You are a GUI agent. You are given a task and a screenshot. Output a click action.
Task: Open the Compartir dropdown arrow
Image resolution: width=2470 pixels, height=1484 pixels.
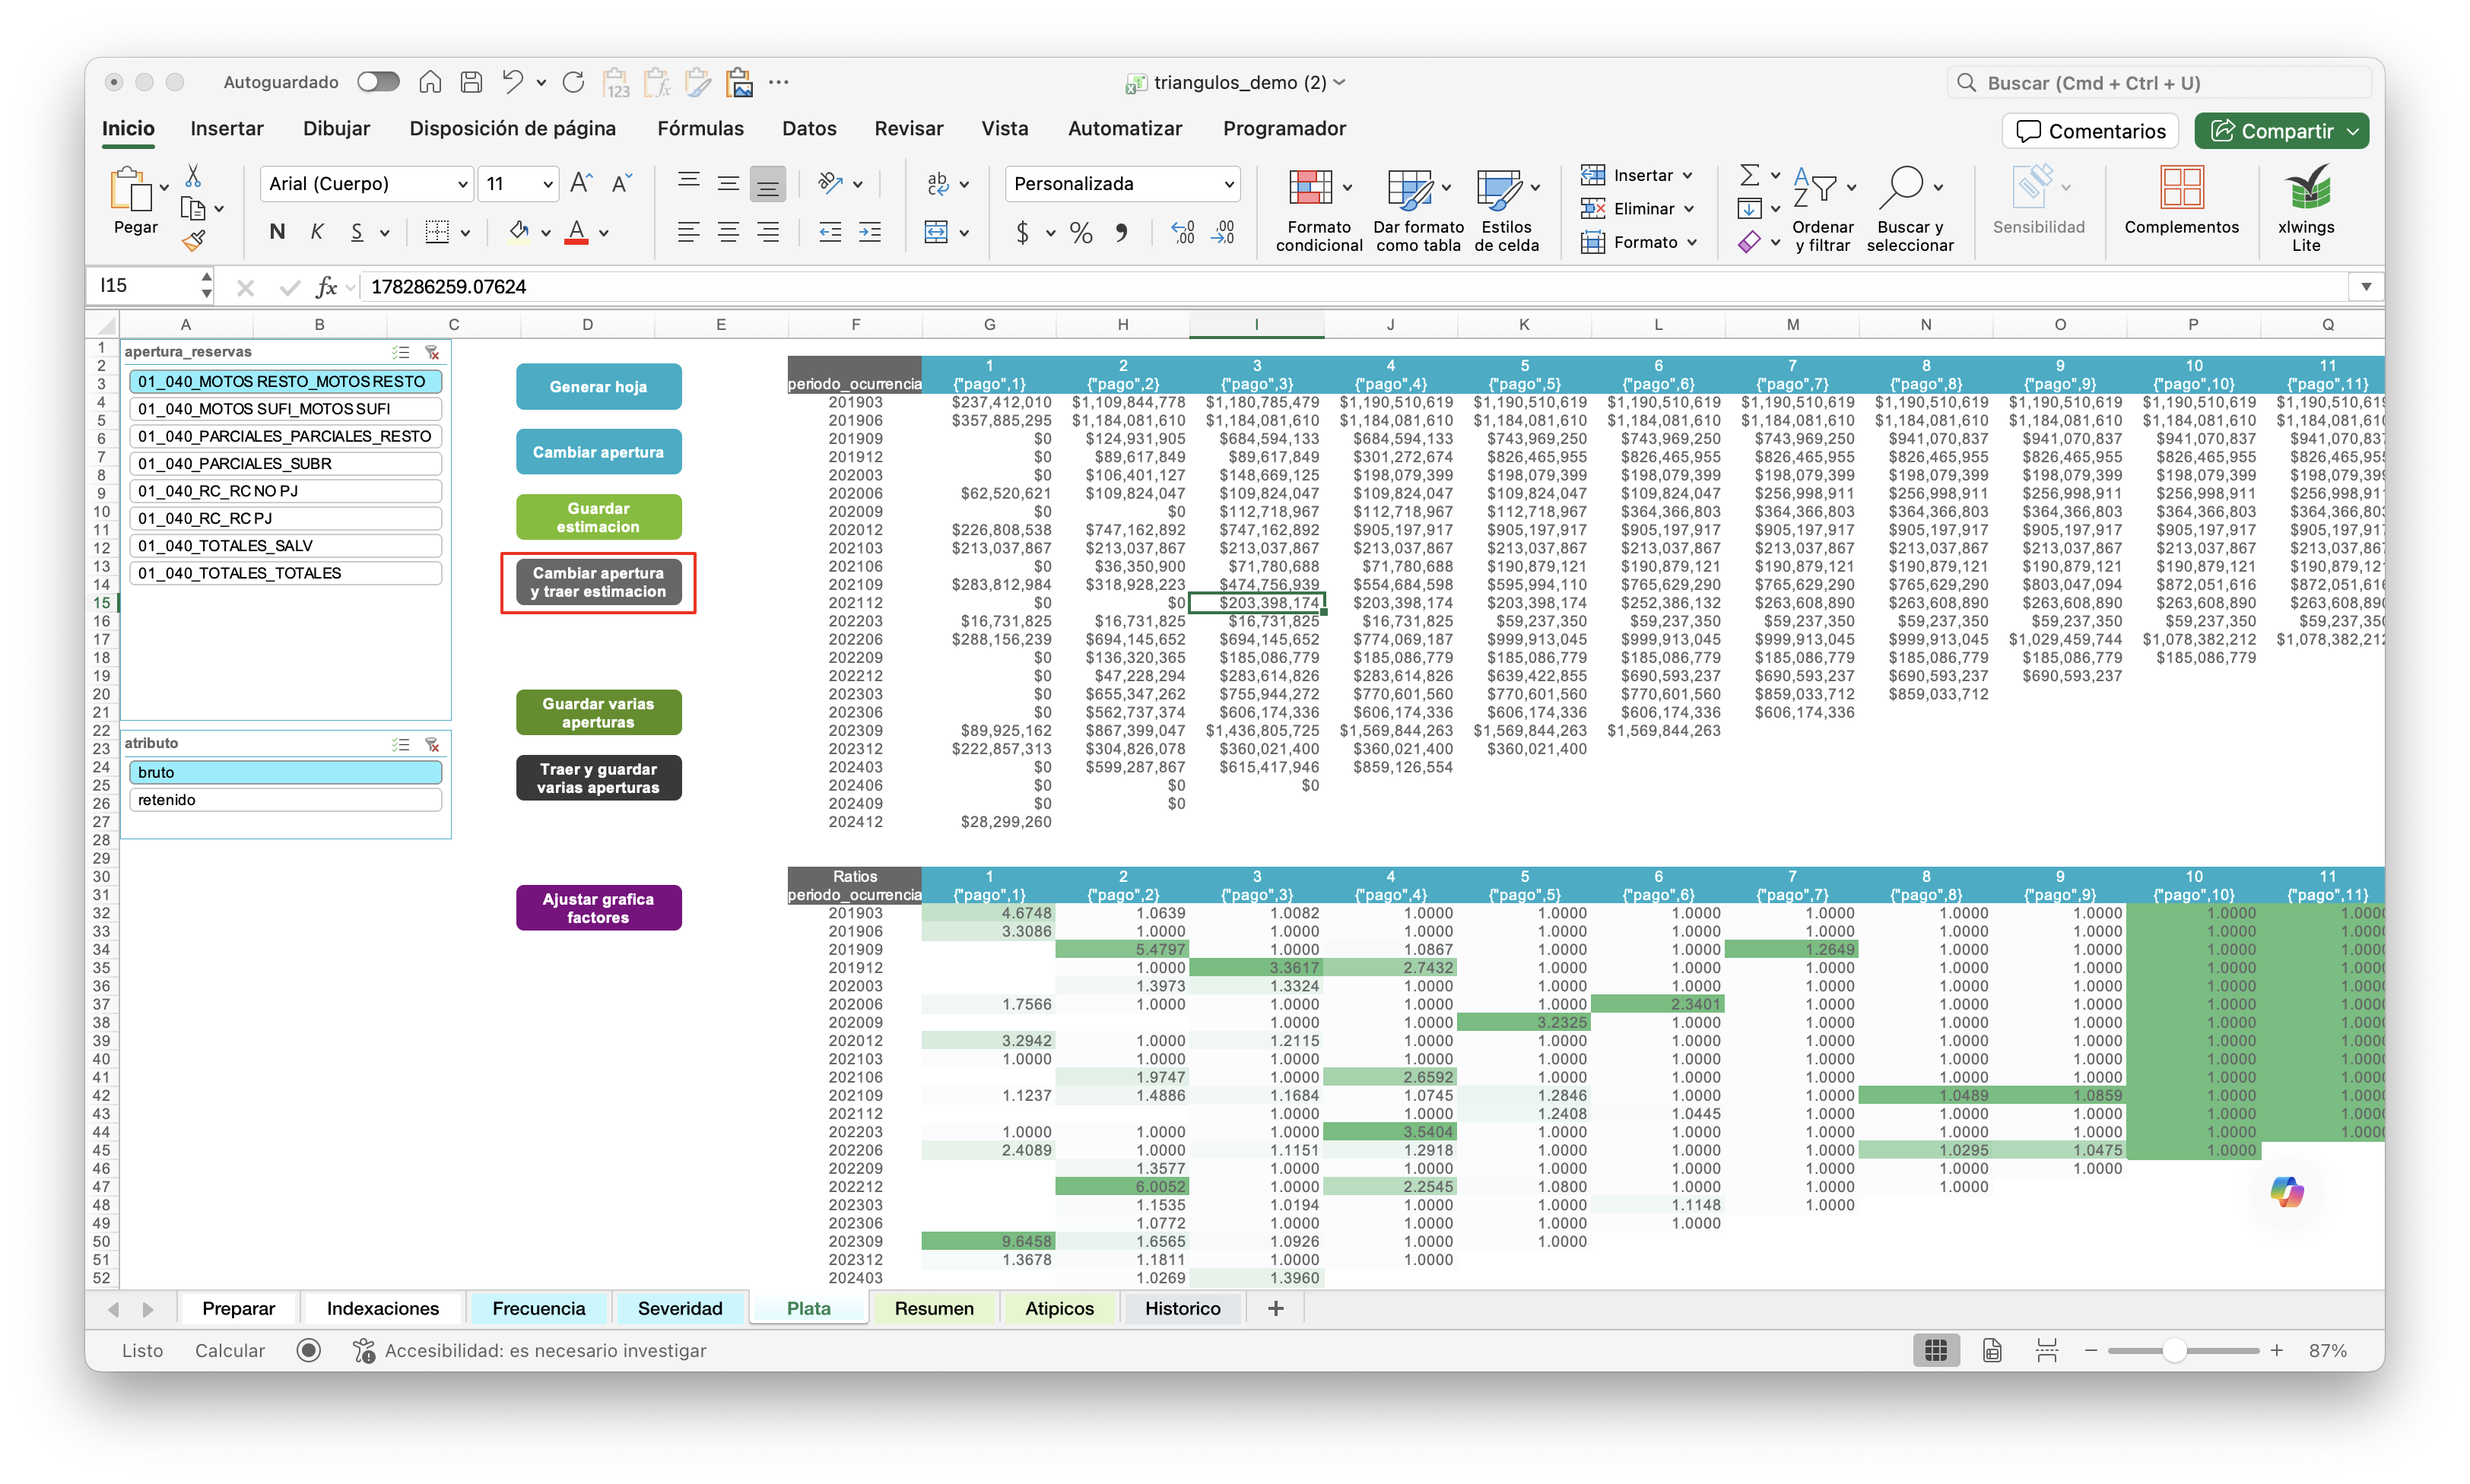click(2353, 131)
